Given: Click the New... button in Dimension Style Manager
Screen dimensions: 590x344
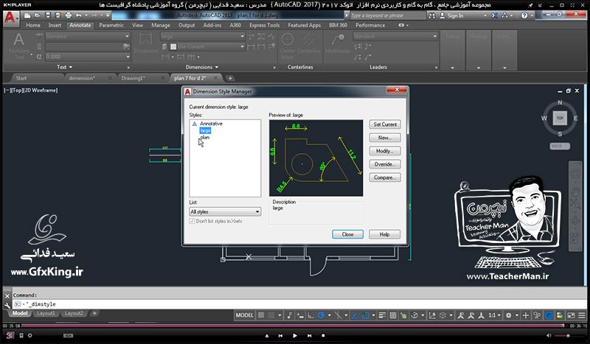Looking at the screenshot, I should (x=385, y=138).
